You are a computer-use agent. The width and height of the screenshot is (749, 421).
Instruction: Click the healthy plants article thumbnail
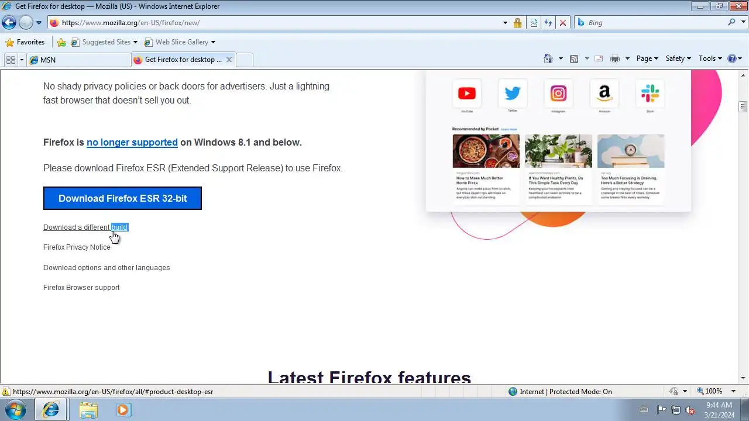point(558,151)
